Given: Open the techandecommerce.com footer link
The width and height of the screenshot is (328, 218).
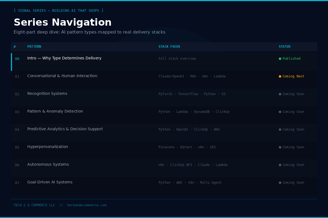Looking at the screenshot, I should click(87, 205).
